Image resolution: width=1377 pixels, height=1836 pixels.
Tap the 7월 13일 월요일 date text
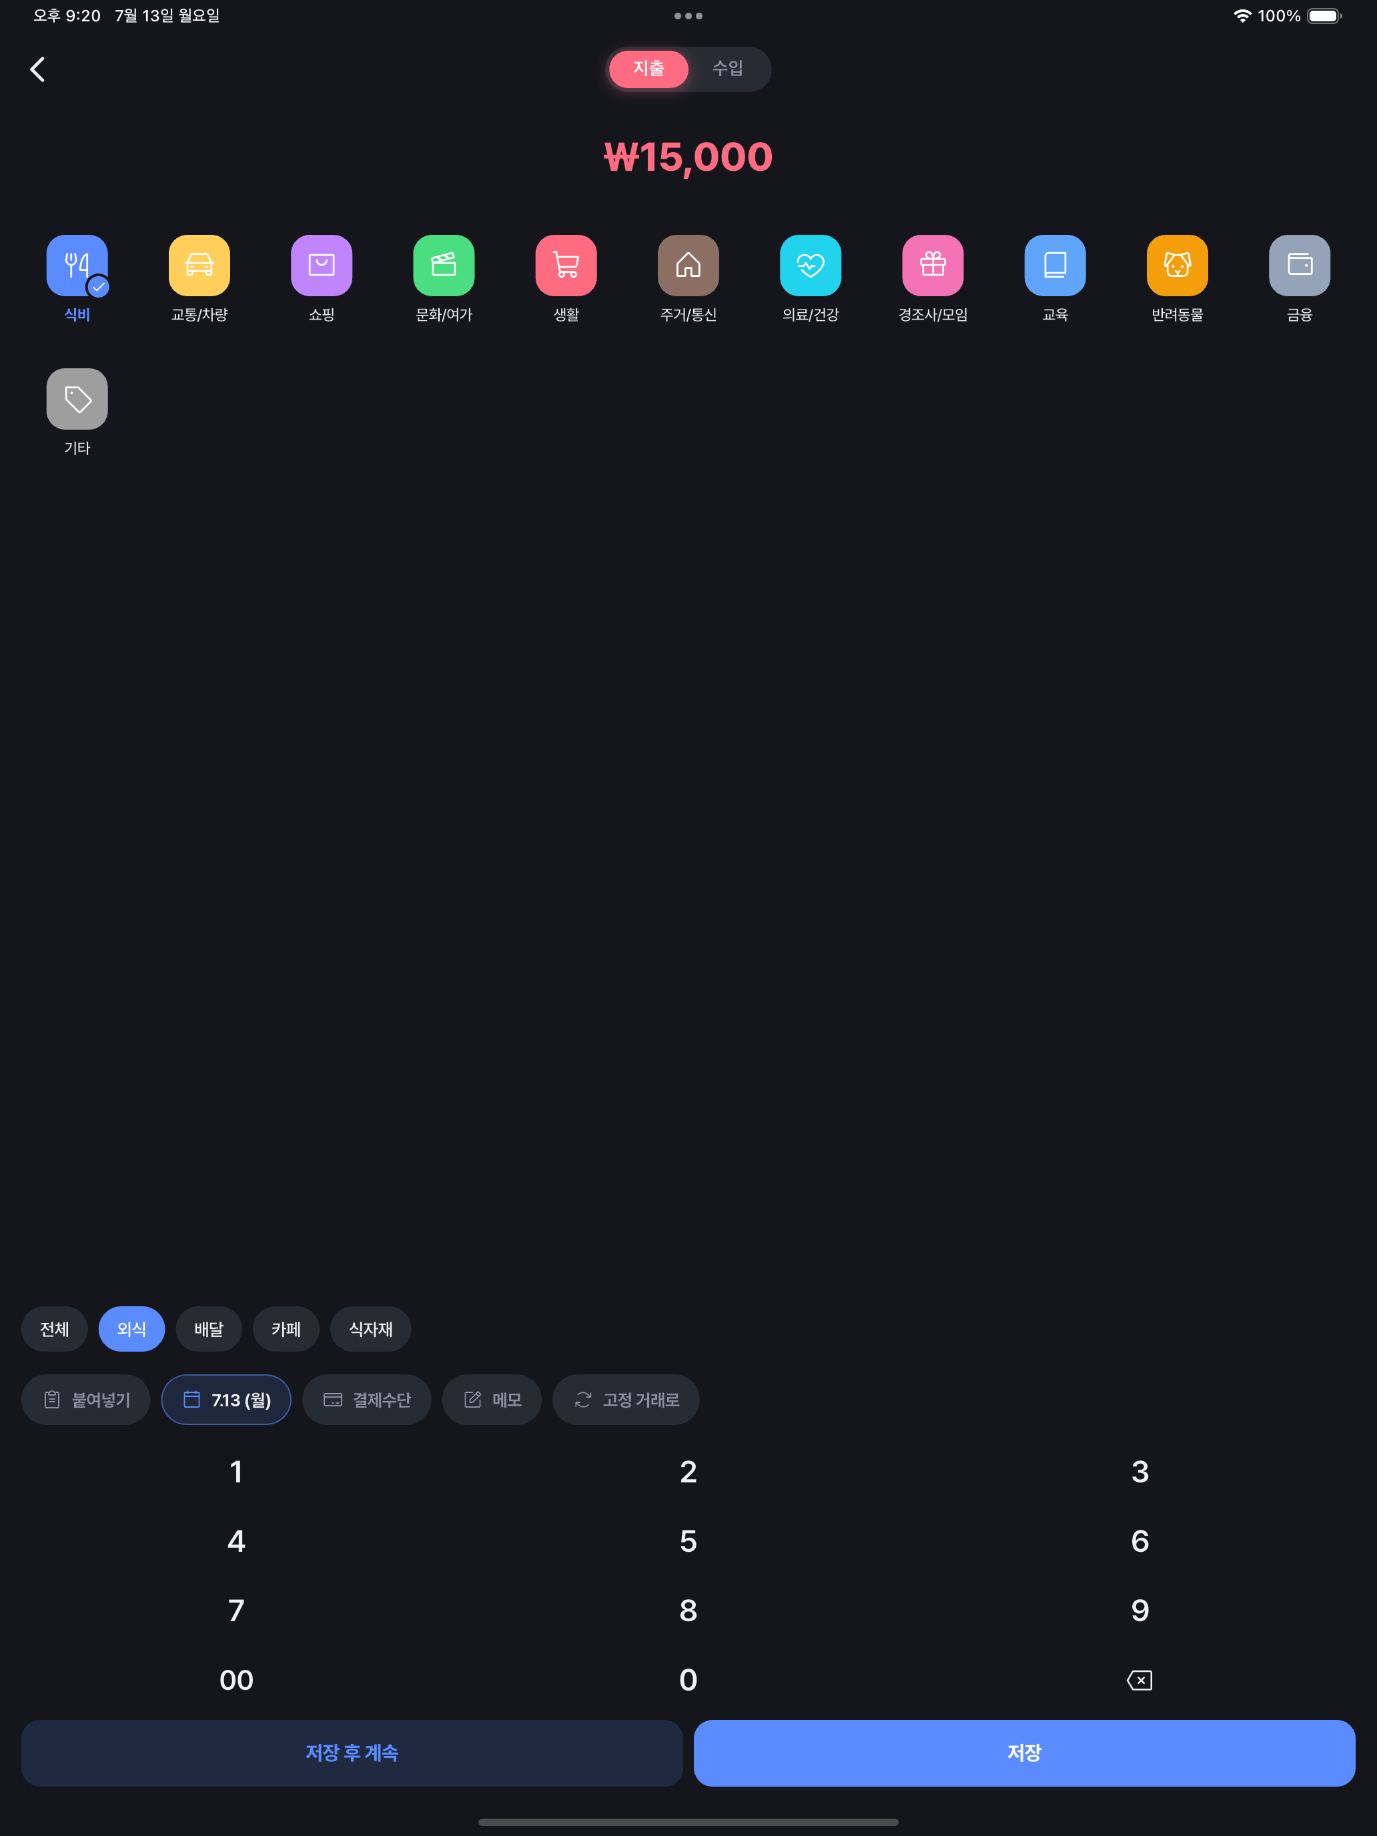[x=167, y=16]
